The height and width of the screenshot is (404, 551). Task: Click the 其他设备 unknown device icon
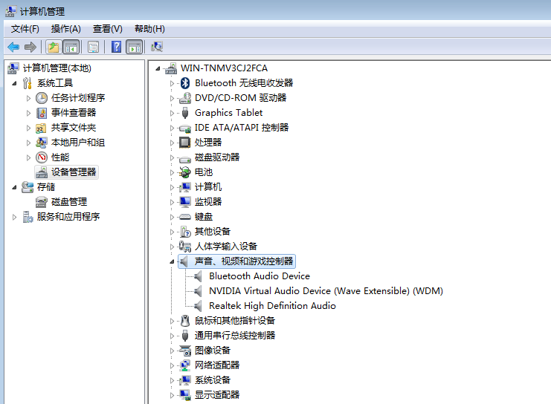click(185, 232)
